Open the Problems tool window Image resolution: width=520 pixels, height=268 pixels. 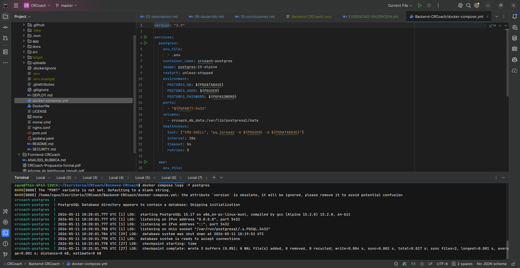pos(5,244)
